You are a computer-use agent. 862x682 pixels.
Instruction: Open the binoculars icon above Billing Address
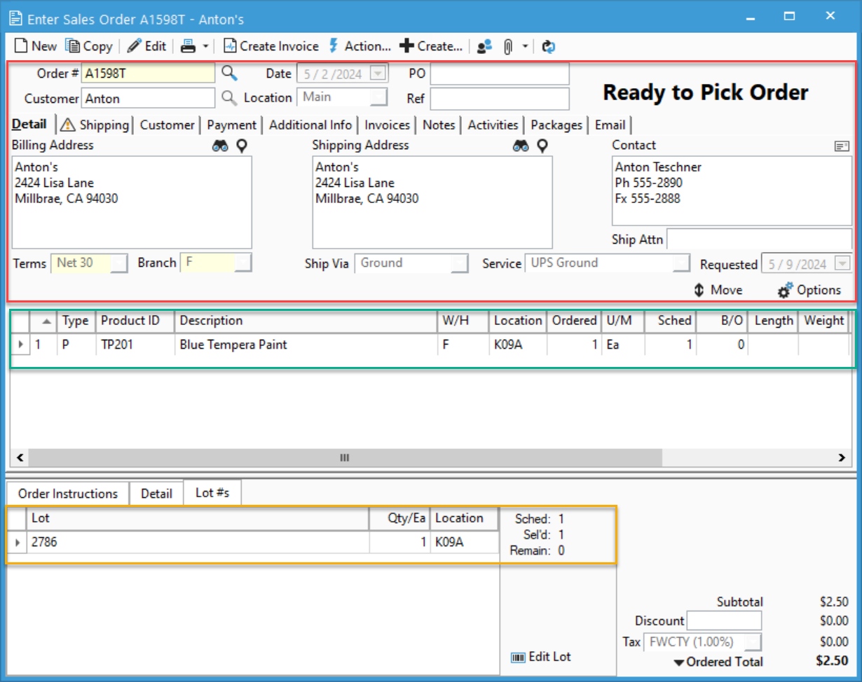point(219,146)
